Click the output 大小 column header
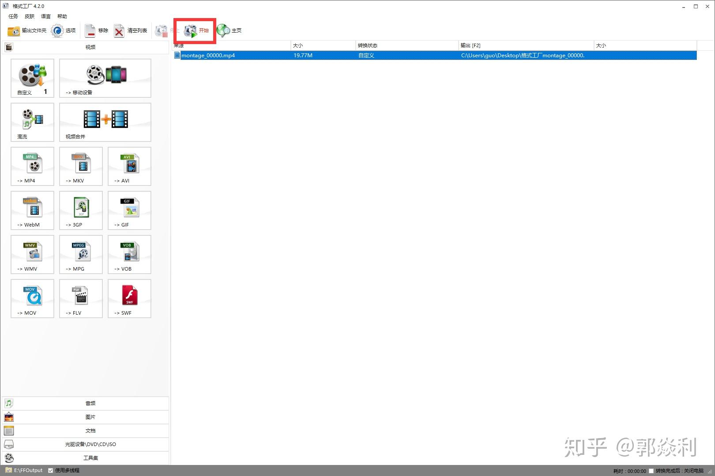This screenshot has width=715, height=476. click(x=645, y=45)
